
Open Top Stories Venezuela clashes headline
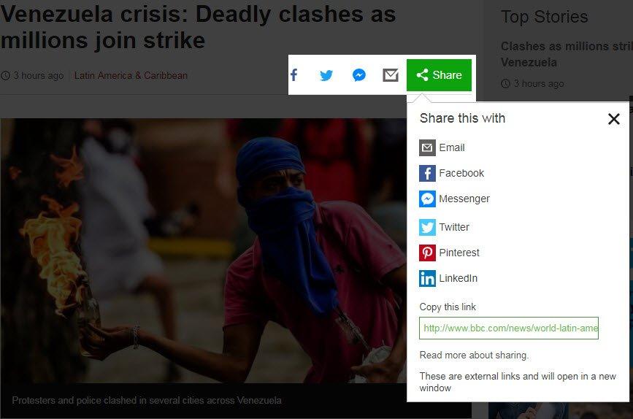567,54
